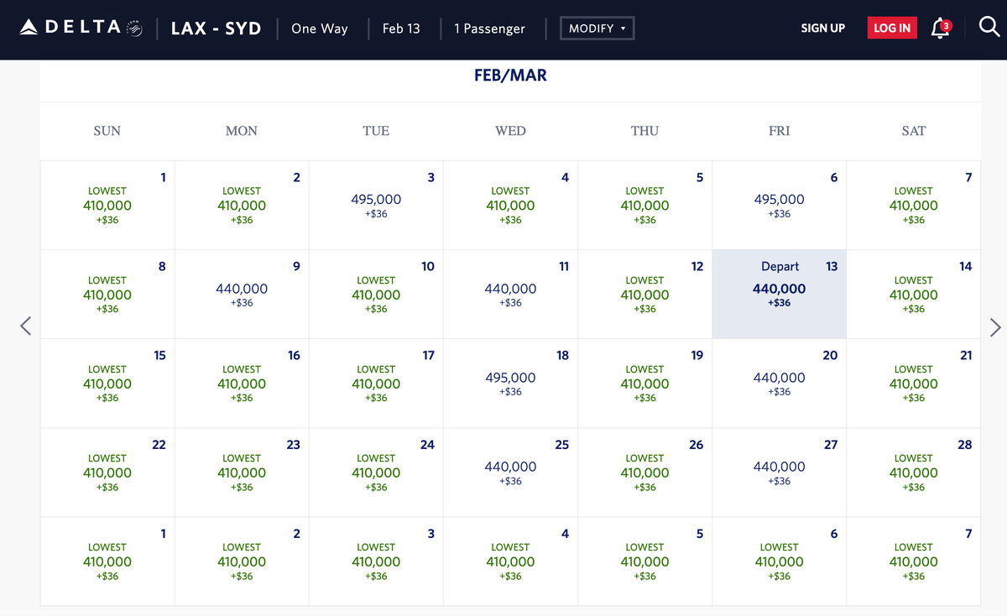Viewport: 1007px width, 616px height.
Task: Select the 440,000 fare on Feb 20
Action: point(779,383)
